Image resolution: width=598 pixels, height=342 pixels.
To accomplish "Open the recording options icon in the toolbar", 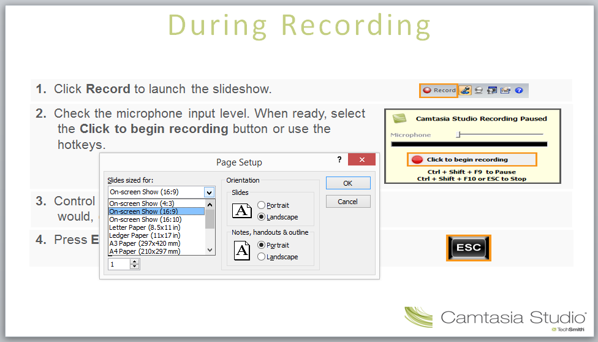I will coord(505,90).
